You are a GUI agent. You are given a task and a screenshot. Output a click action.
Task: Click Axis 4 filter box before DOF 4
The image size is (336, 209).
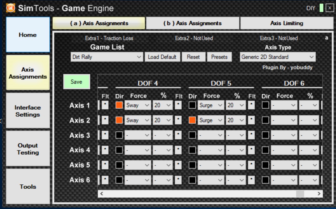105,150
